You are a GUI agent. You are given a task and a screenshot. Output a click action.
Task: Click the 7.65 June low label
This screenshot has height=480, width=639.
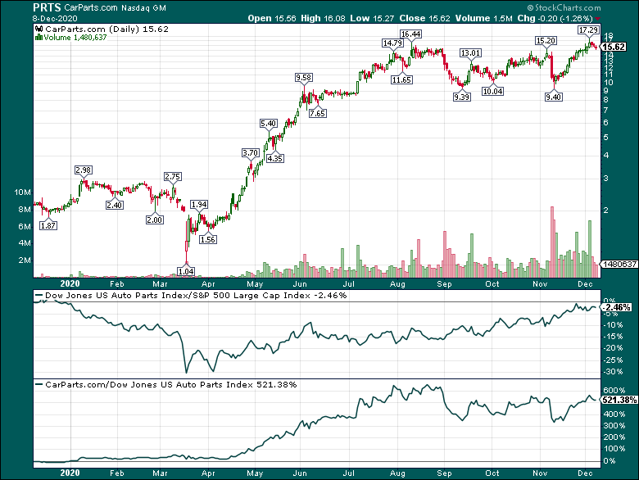318,113
